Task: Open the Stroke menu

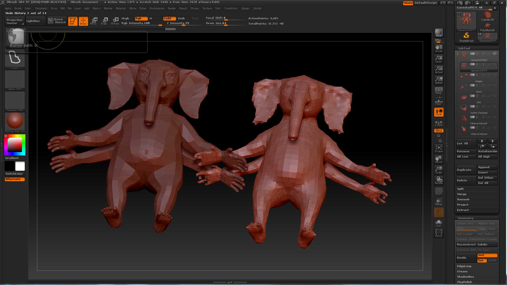Action: pyautogui.click(x=194, y=8)
